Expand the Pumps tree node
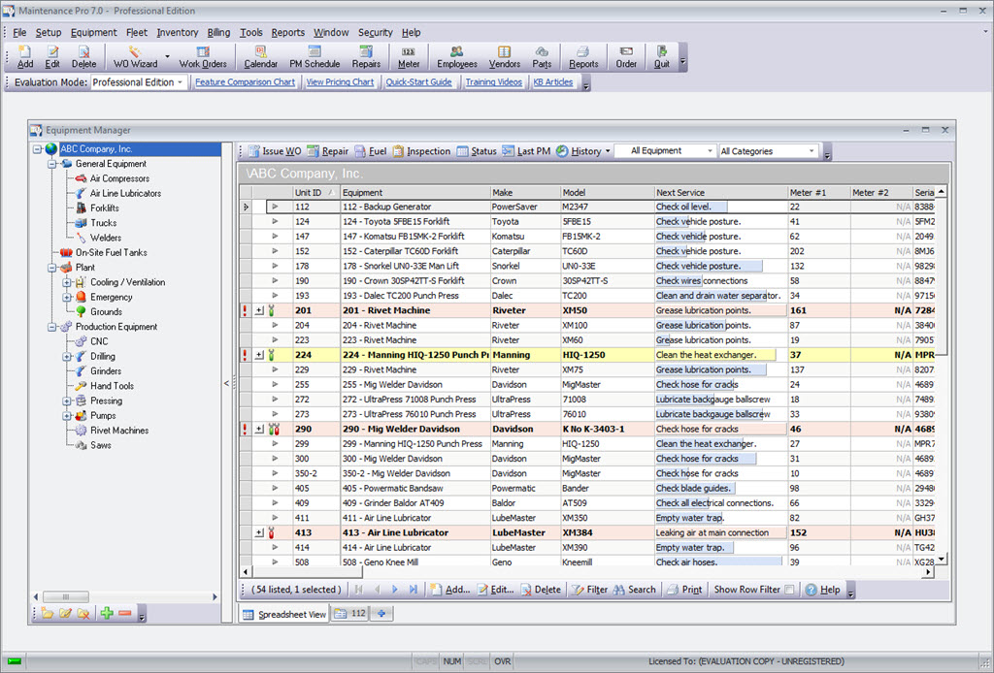The image size is (994, 673). (67, 416)
